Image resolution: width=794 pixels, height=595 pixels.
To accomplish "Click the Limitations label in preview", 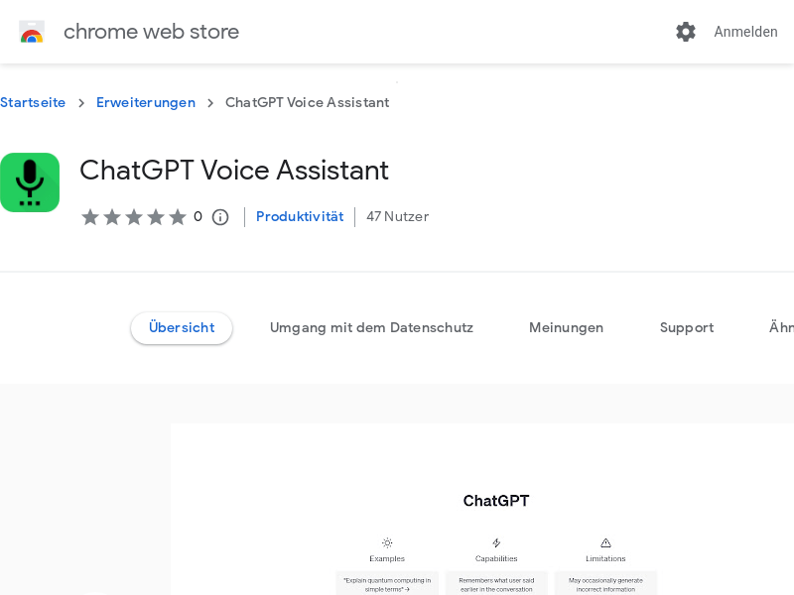I will (x=605, y=558).
